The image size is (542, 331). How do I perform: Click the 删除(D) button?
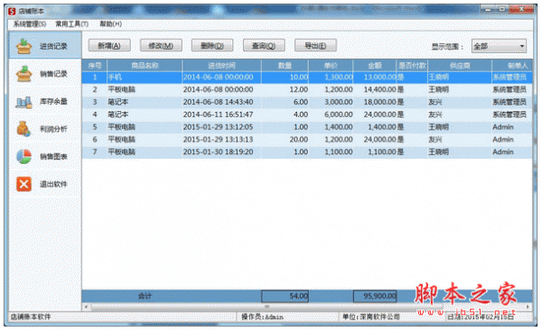[212, 45]
